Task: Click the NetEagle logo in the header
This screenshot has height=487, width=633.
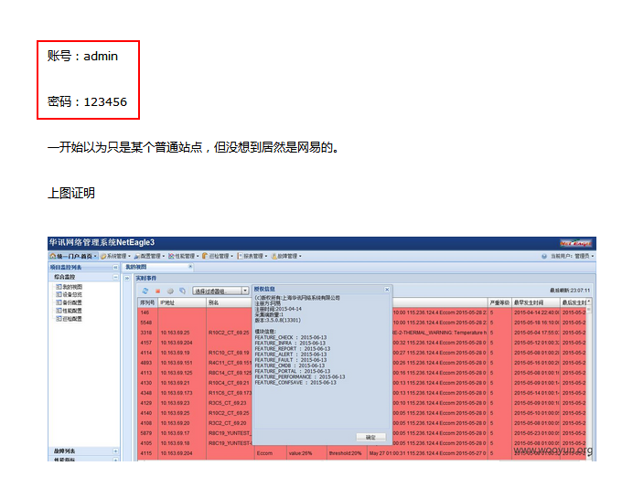Action: click(x=575, y=243)
